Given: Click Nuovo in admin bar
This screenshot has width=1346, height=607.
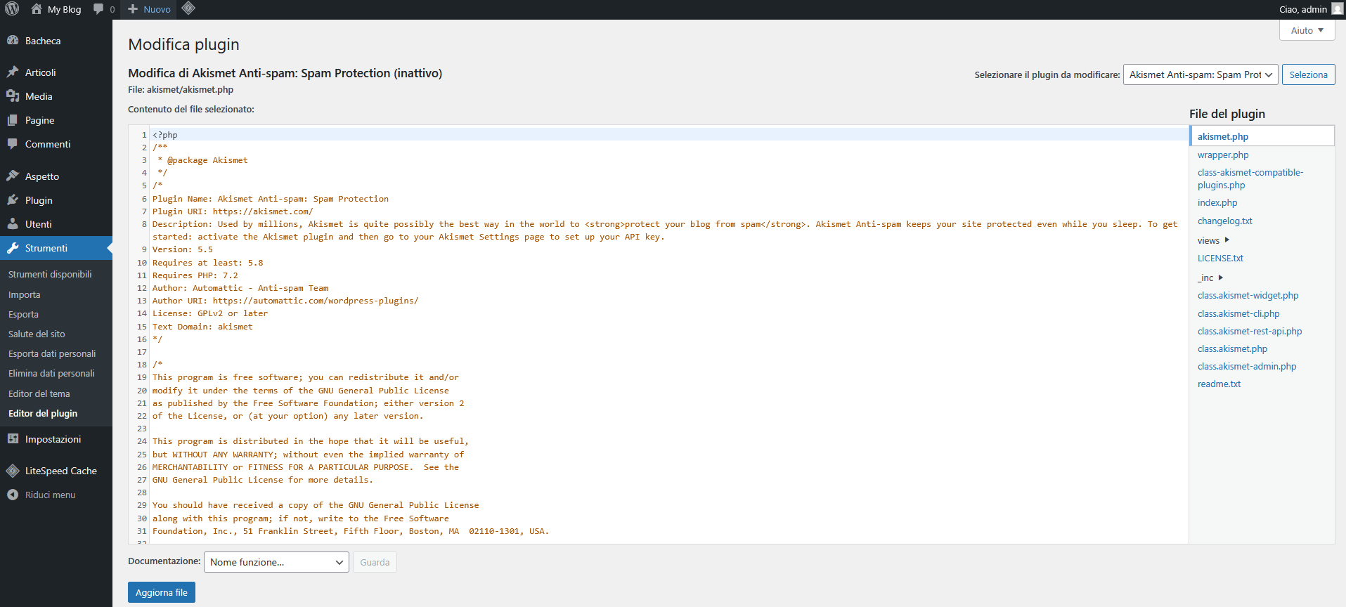Looking at the screenshot, I should pyautogui.click(x=150, y=9).
